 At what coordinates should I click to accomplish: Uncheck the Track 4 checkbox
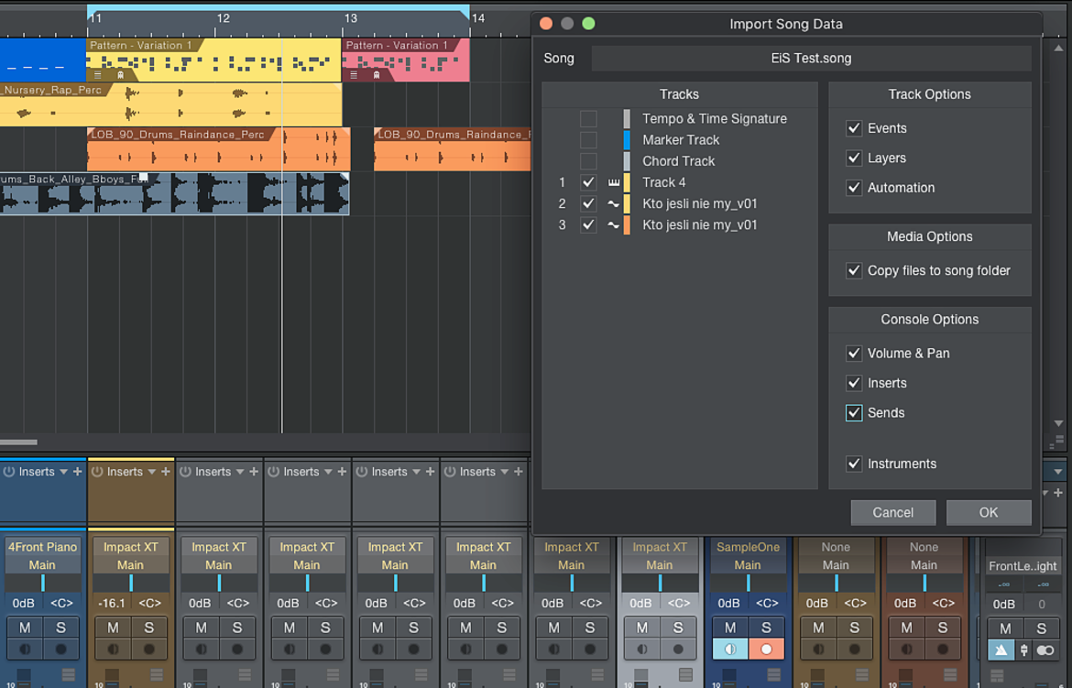coord(588,182)
